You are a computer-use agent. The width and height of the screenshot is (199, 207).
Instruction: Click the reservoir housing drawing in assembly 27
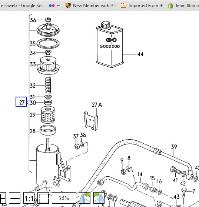pos(53,164)
